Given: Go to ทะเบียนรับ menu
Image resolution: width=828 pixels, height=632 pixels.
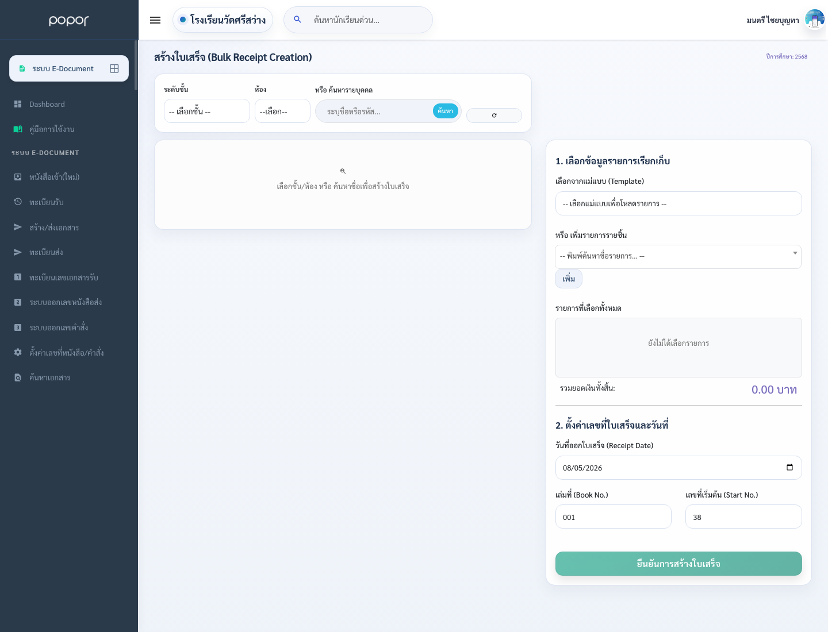Looking at the screenshot, I should tap(69, 202).
